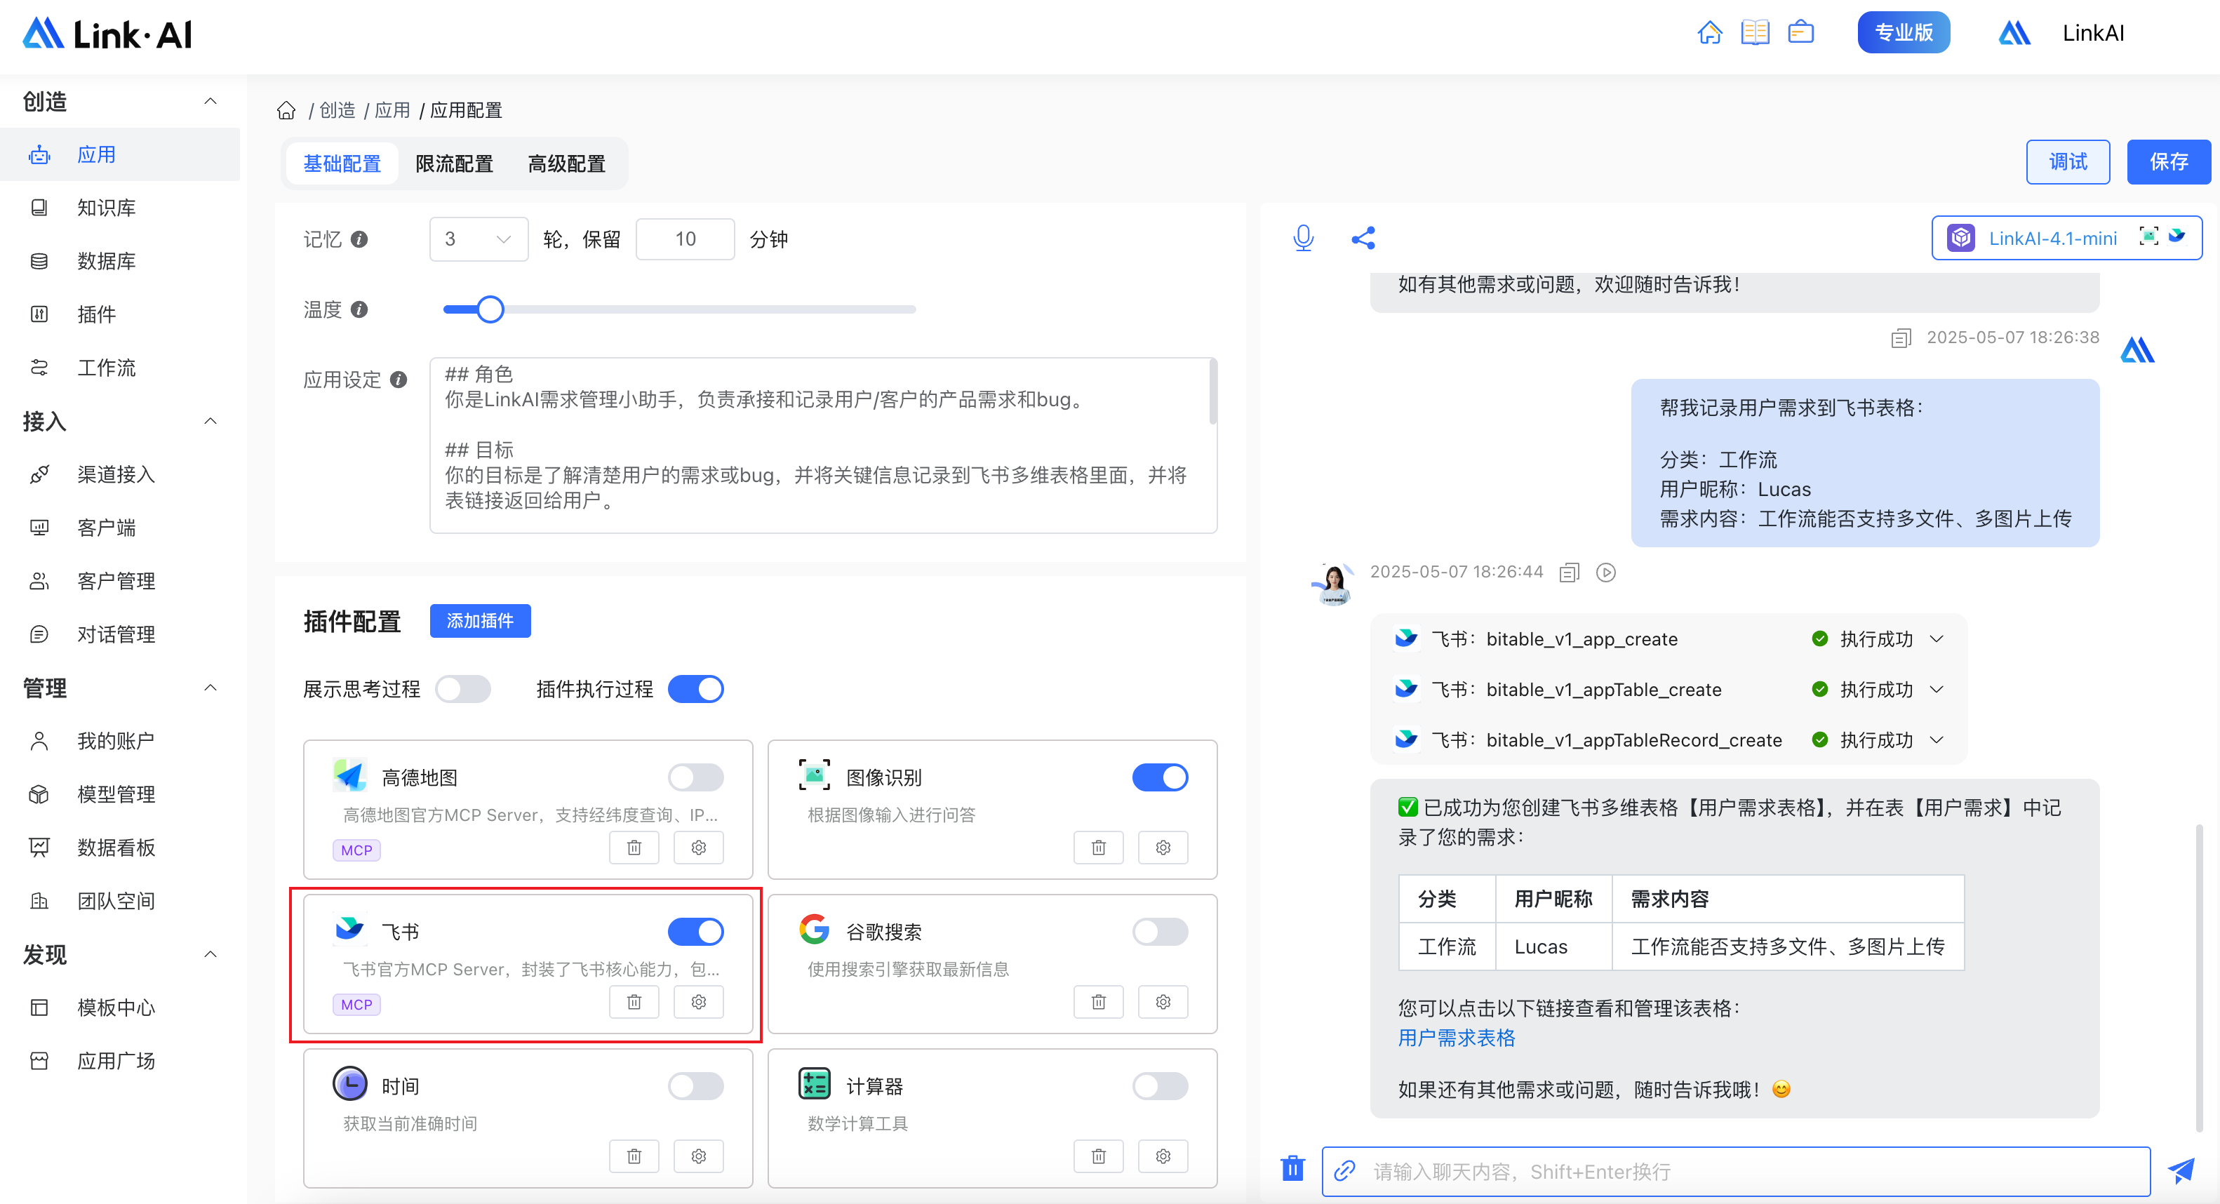2220x1204 pixels.
Task: Collapse the 管理 sidebar section
Action: (210, 687)
